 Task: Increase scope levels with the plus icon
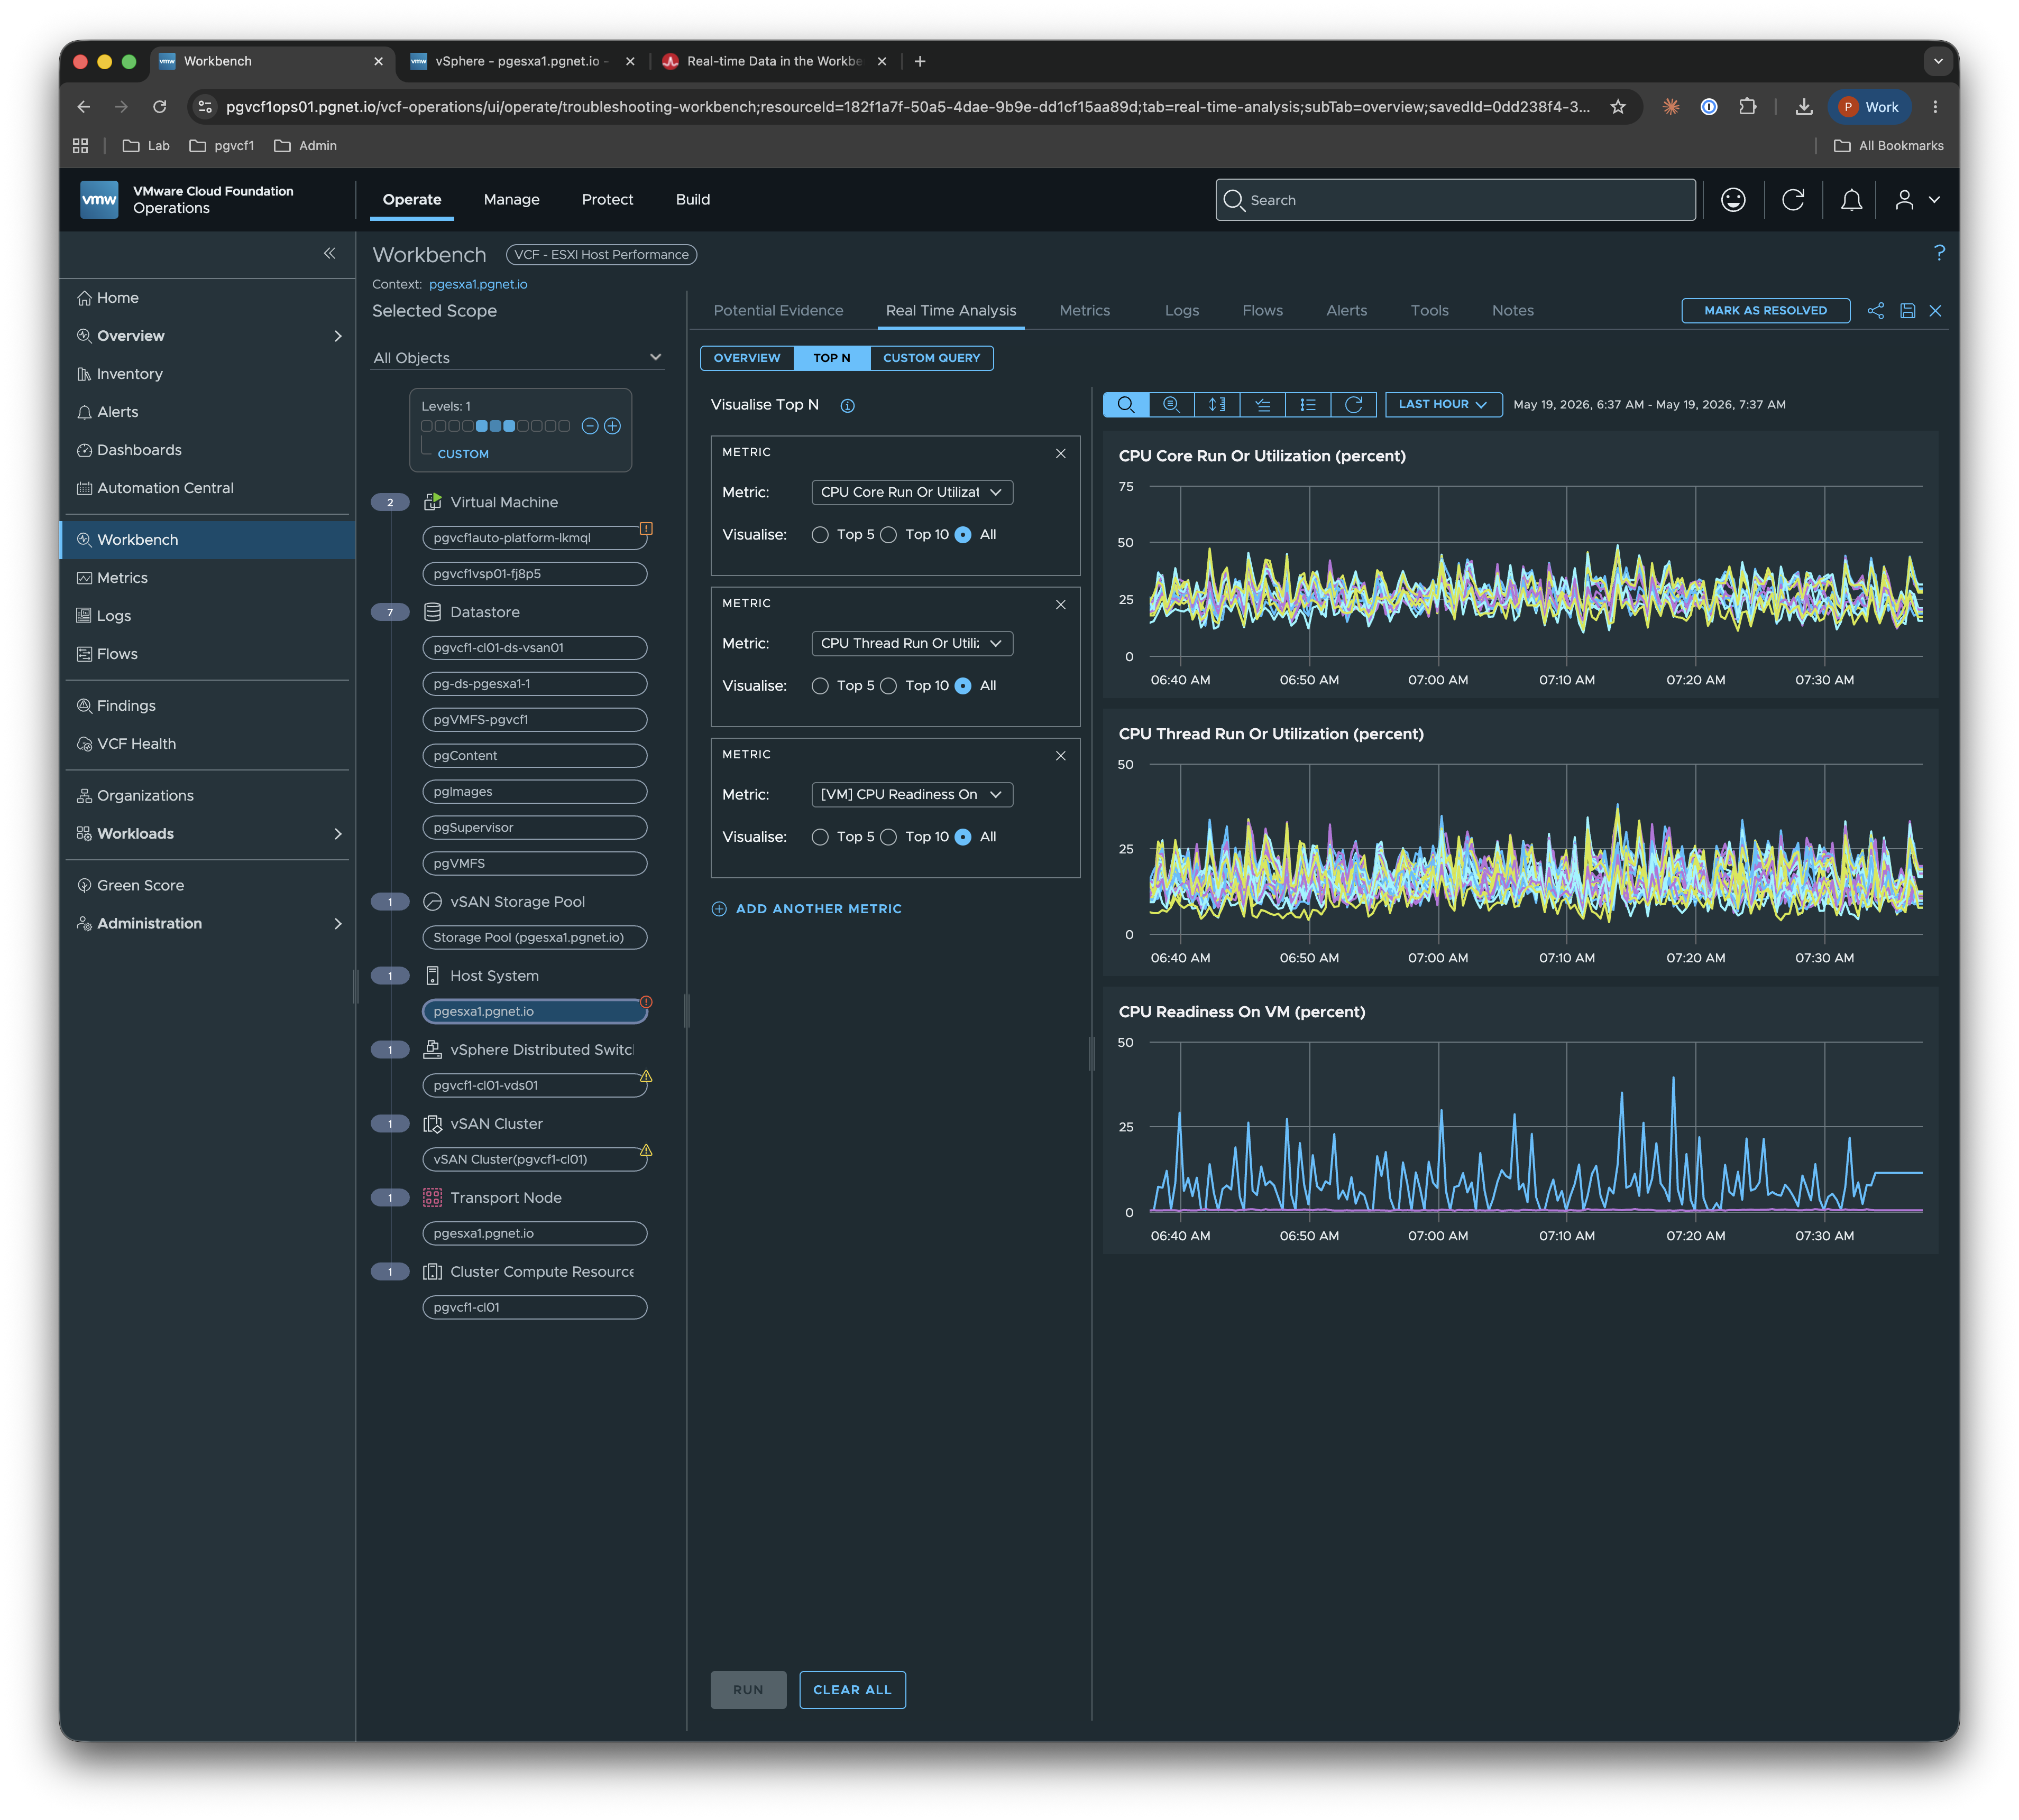tap(612, 427)
